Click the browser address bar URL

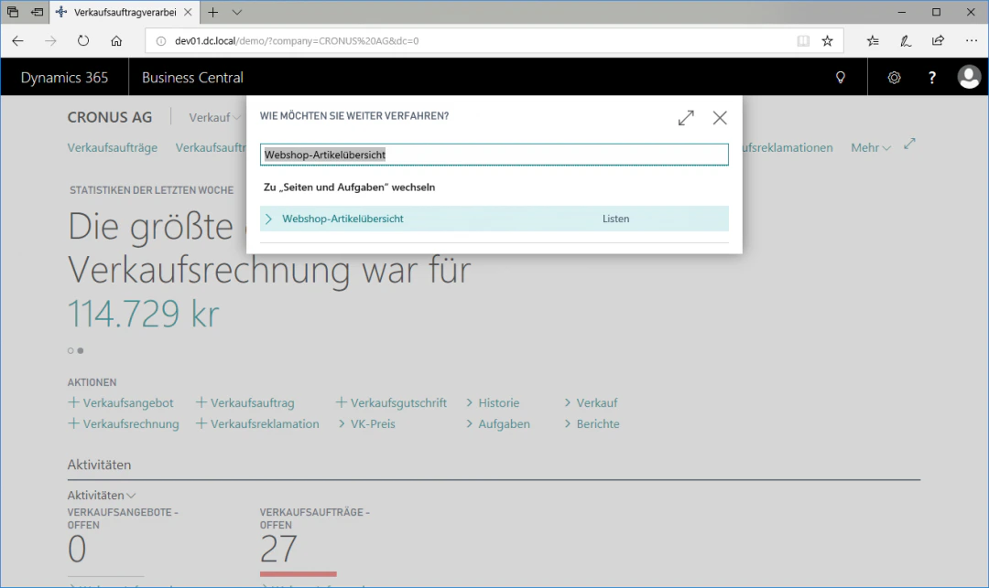(297, 41)
